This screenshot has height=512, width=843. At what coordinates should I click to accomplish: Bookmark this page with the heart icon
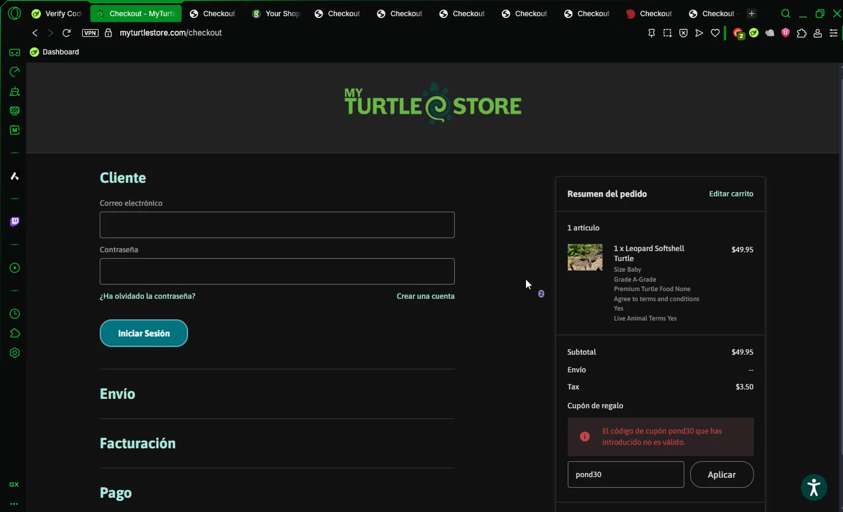tap(715, 33)
